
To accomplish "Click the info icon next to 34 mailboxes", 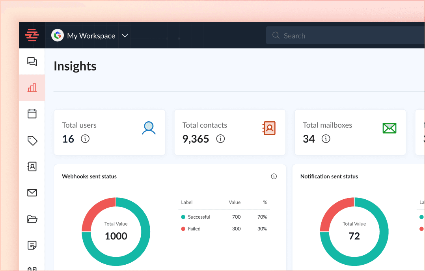I will pos(326,139).
